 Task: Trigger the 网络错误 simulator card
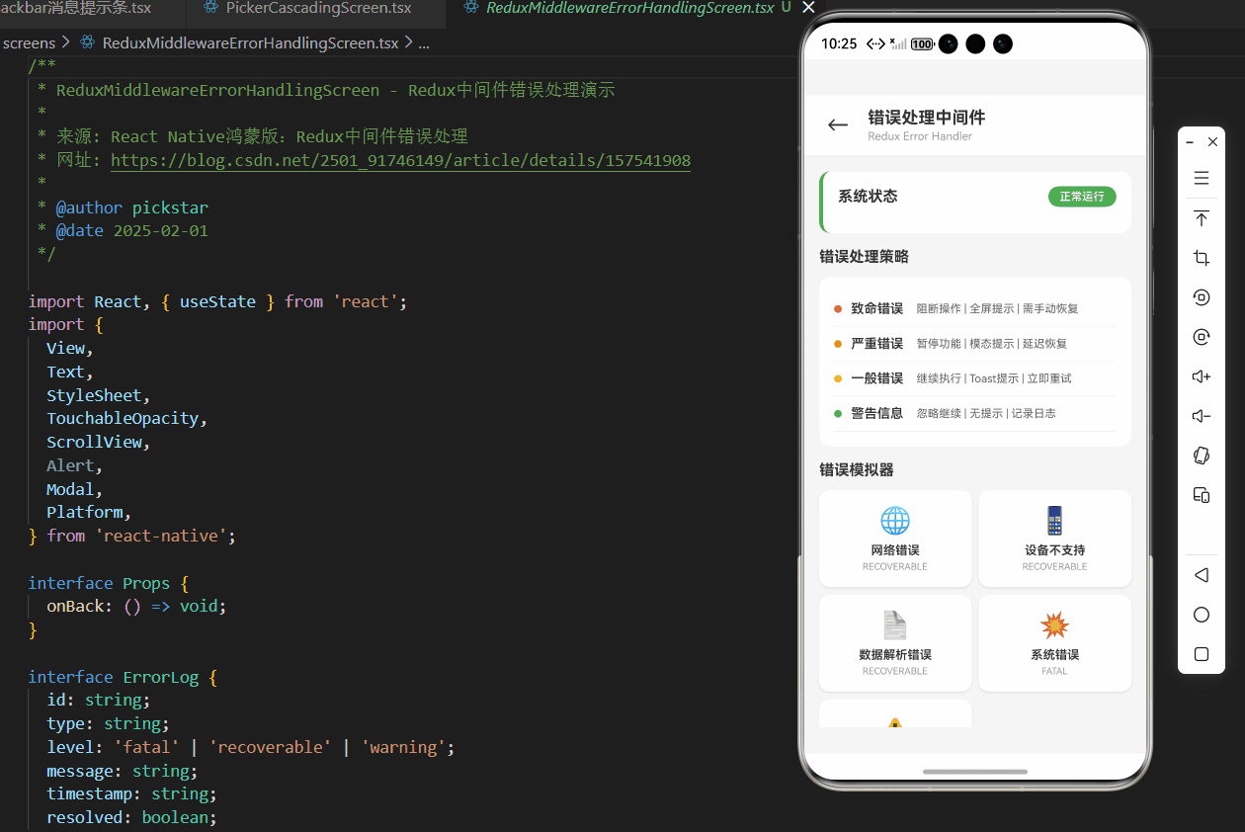(895, 539)
